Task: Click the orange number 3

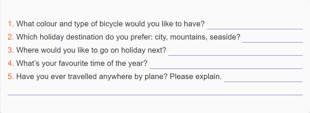Action: click(x=11, y=50)
